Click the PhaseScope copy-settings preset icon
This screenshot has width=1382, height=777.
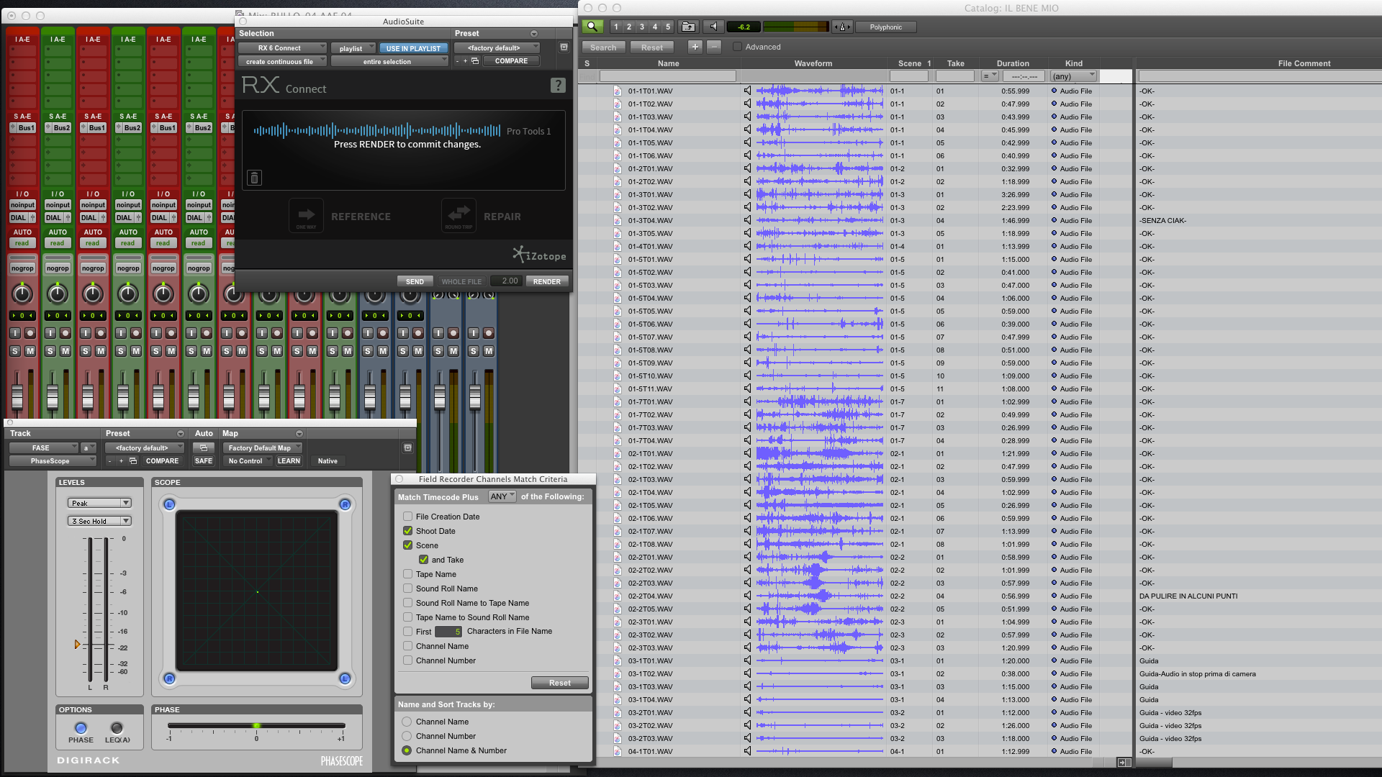[133, 461]
